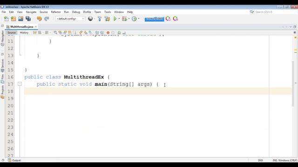The image size is (298, 167).
Task: Click the Last Edit icon in editor toolbar
Action: pyautogui.click(x=35, y=32)
